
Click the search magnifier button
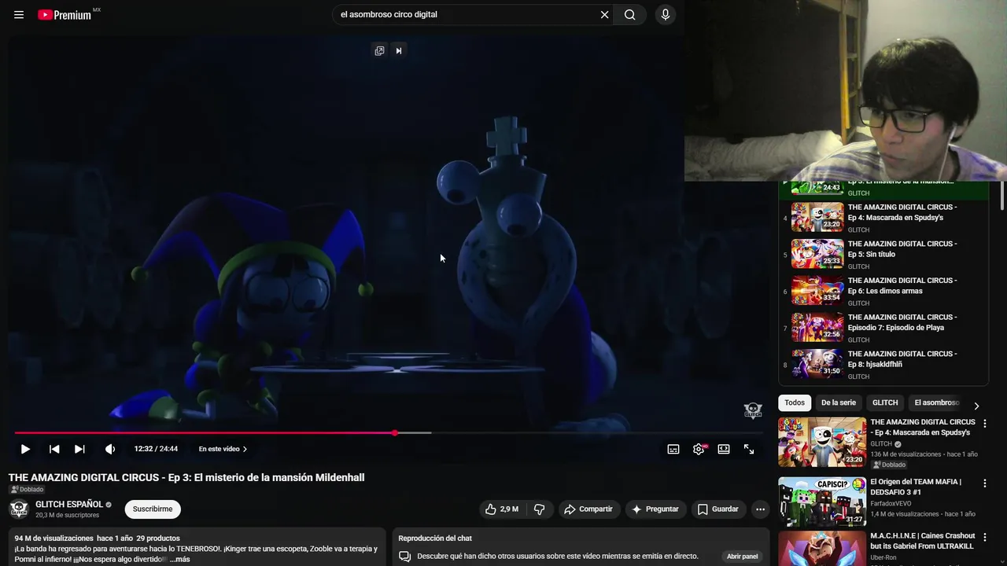(x=630, y=14)
